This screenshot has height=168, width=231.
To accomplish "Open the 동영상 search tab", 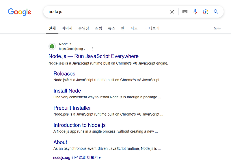I will (83, 28).
